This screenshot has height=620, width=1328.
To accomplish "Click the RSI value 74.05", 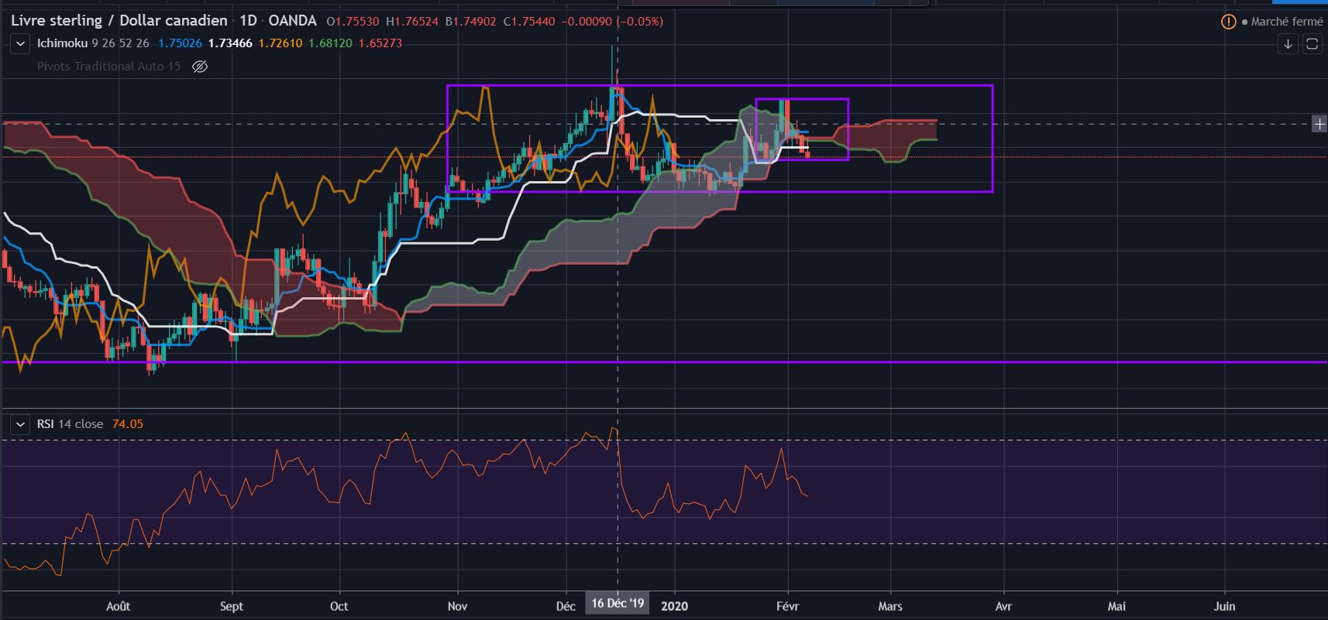I will [128, 424].
